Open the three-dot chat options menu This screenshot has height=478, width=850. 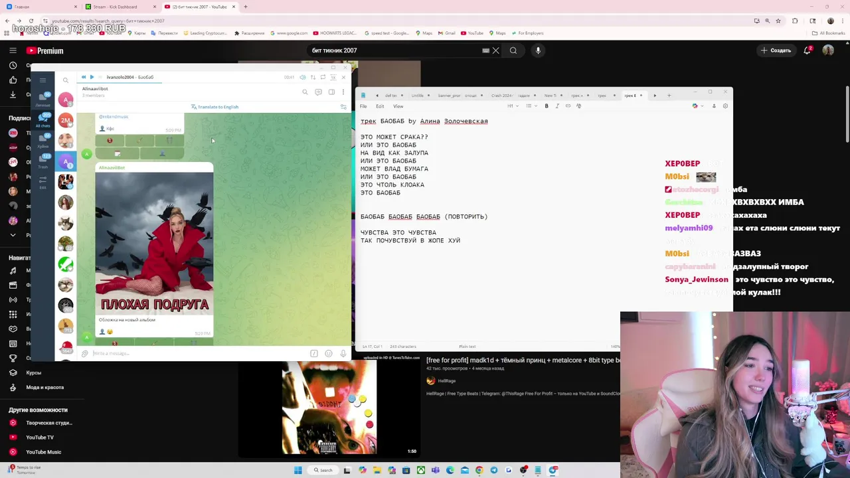[x=343, y=92]
